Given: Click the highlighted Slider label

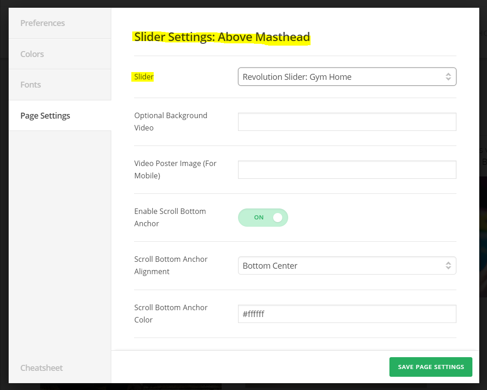Looking at the screenshot, I should click(x=144, y=77).
